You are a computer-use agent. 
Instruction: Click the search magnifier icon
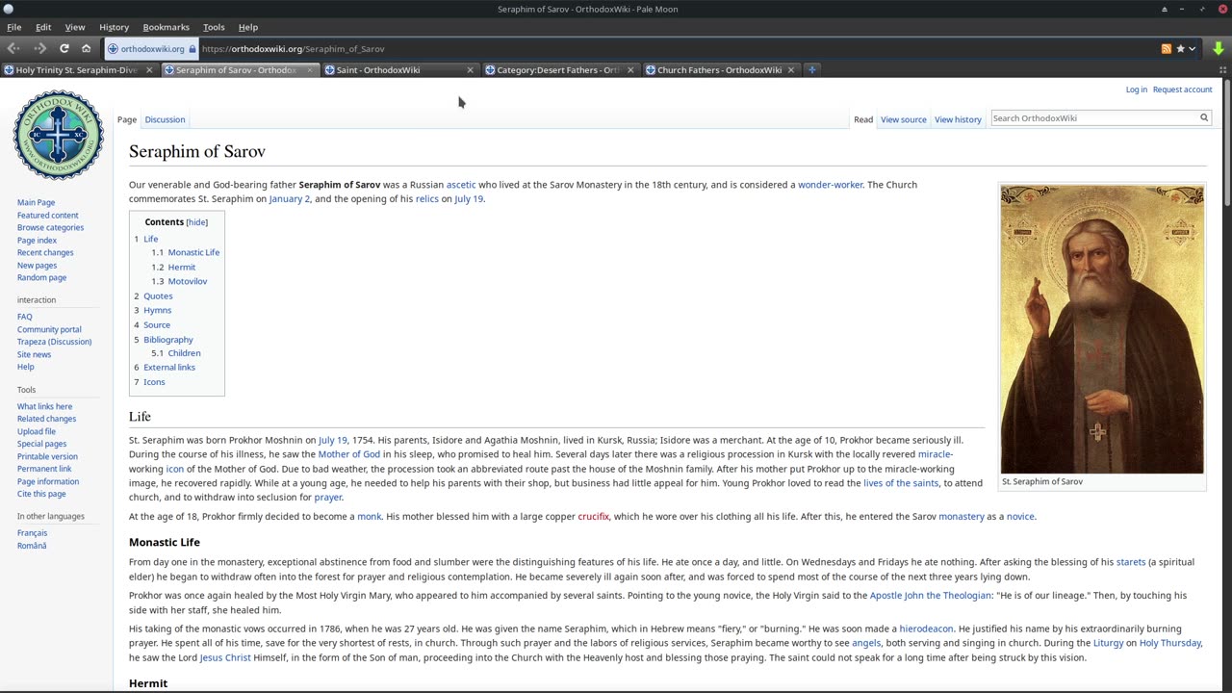tap(1203, 117)
